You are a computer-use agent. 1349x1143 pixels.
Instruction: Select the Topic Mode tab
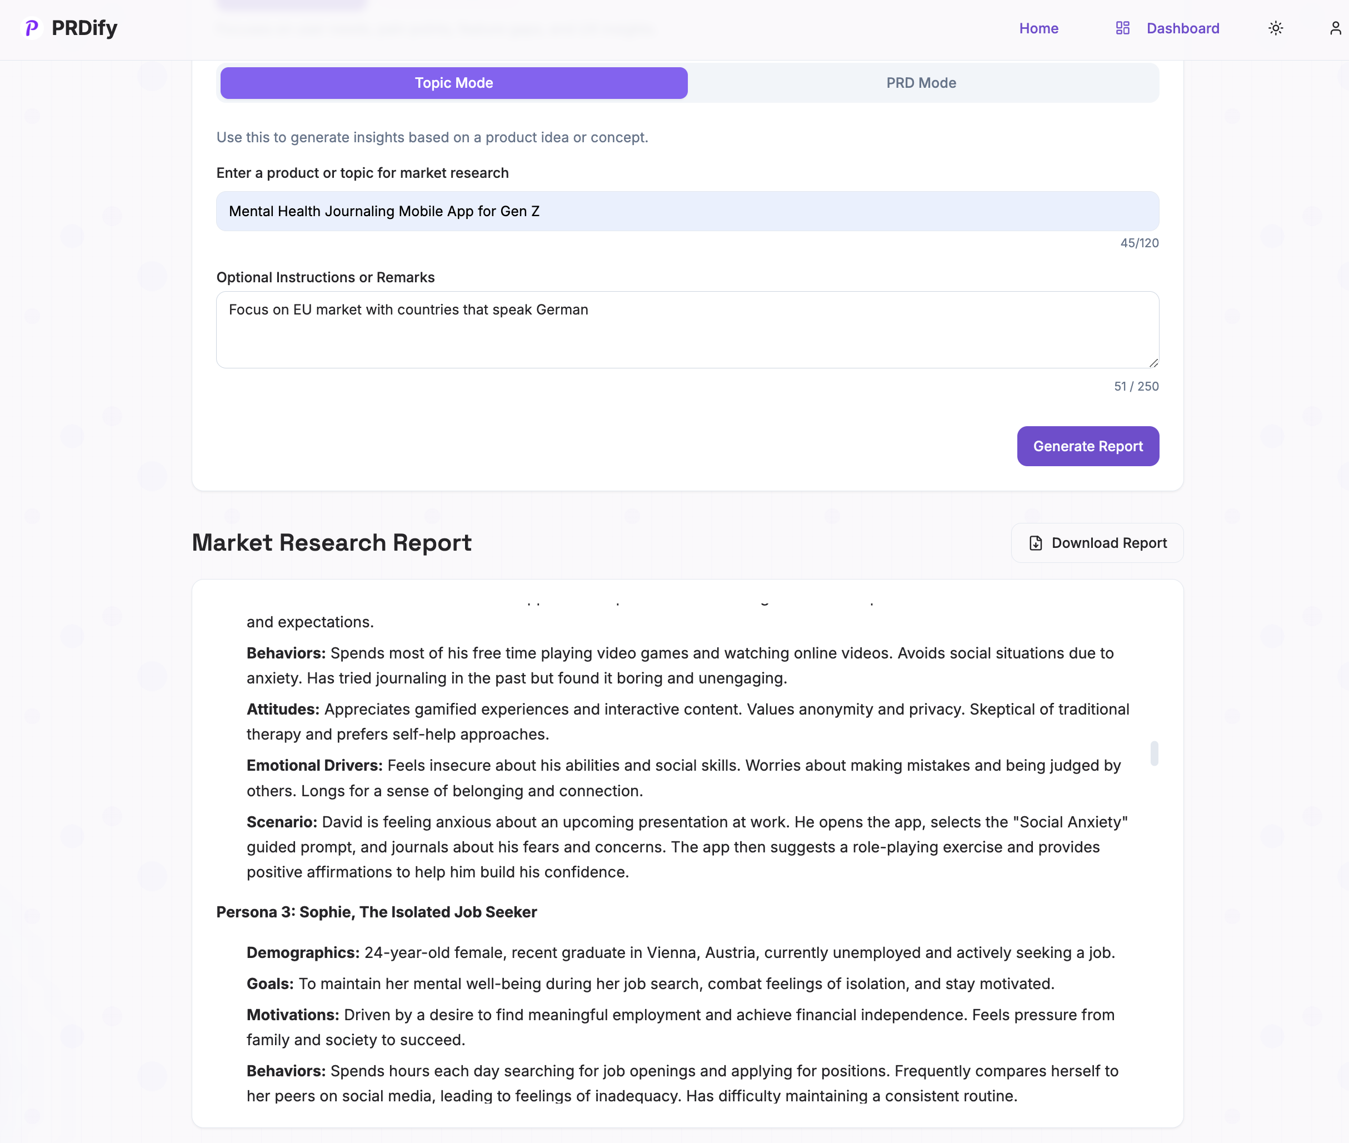pos(453,83)
